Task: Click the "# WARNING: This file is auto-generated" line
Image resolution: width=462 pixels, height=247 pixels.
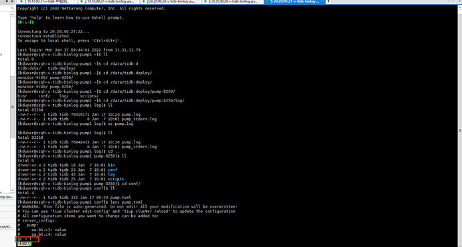Action: 128,206
